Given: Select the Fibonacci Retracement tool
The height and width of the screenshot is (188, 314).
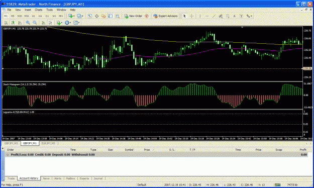Looking at the screenshot, I should click(x=228, y=16).
